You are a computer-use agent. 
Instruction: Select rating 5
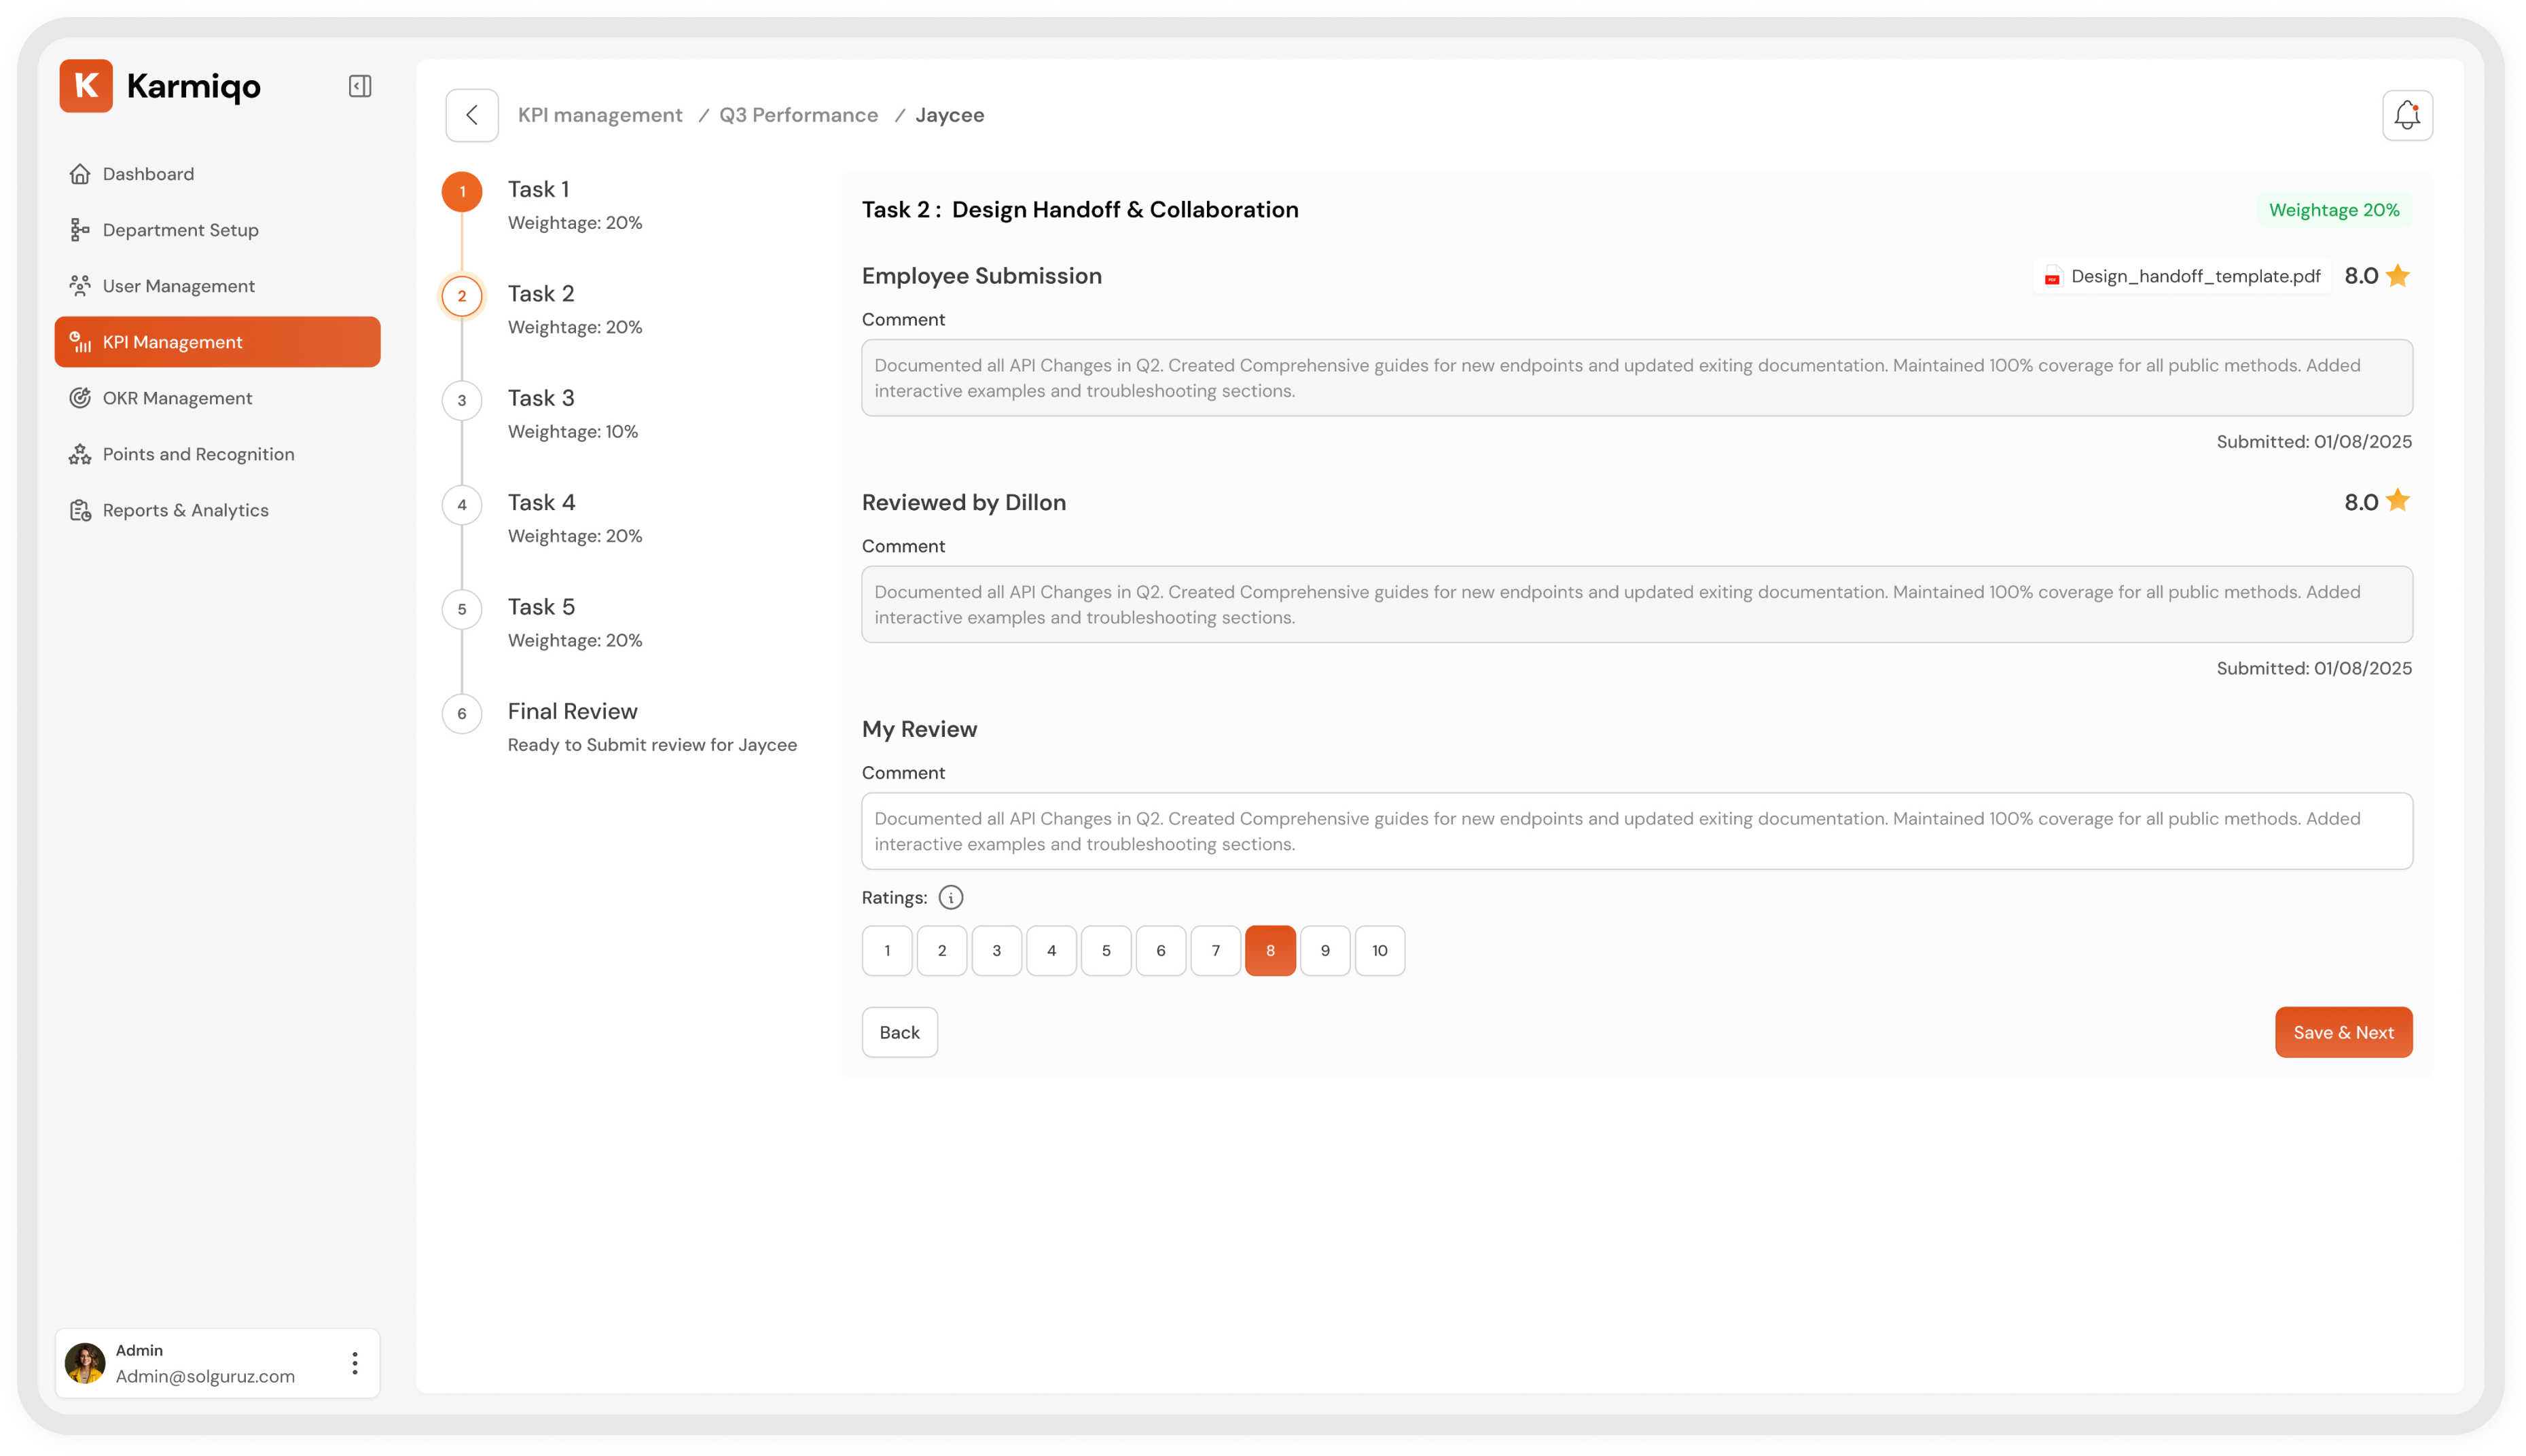1106,950
